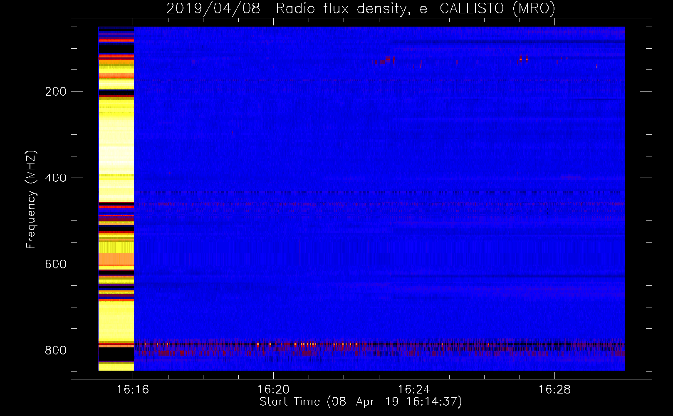Viewport: 673px width, 416px height.
Task: Click the 'Frequency (MHZ)' axis label
Action: 31,200
